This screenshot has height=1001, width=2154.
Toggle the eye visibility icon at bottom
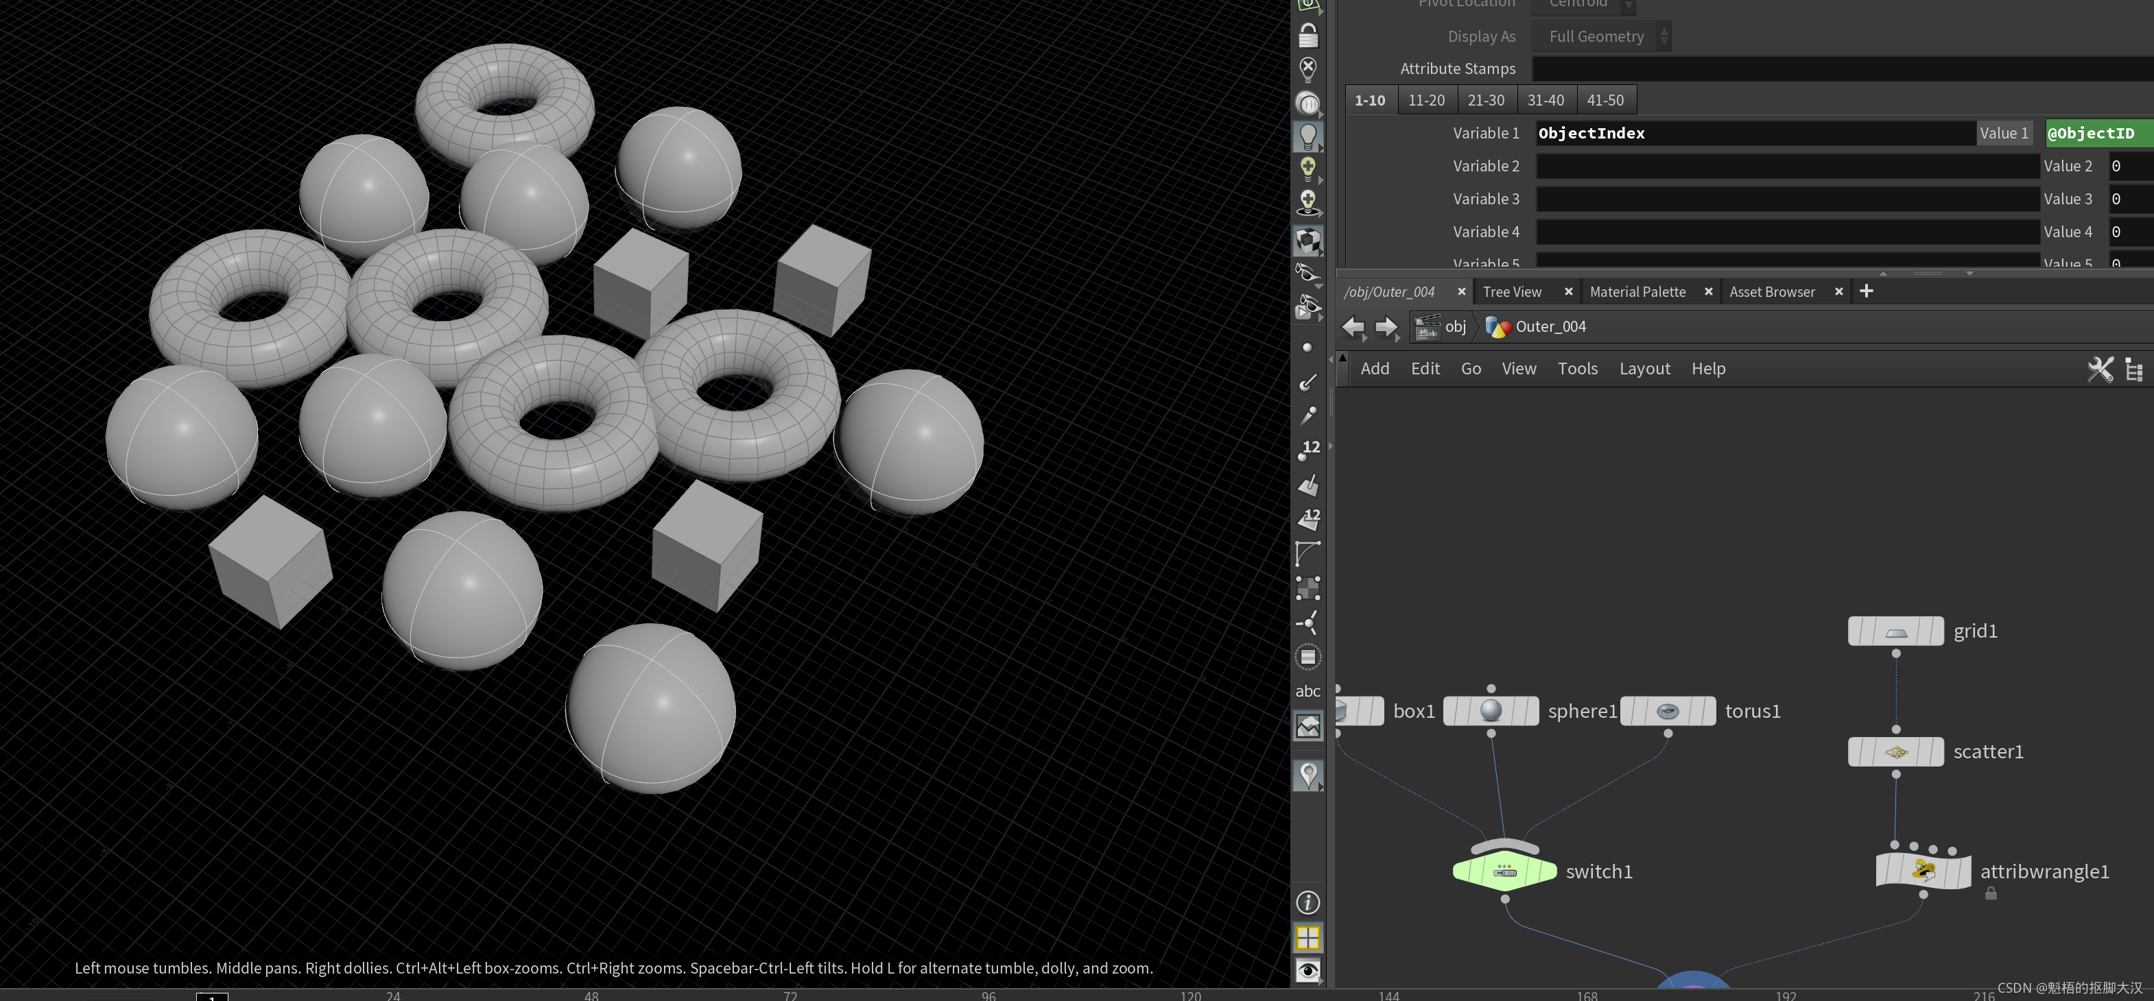pos(1307,971)
